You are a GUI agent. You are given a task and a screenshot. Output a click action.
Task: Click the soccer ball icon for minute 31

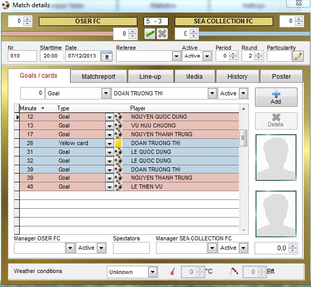[x=118, y=152]
